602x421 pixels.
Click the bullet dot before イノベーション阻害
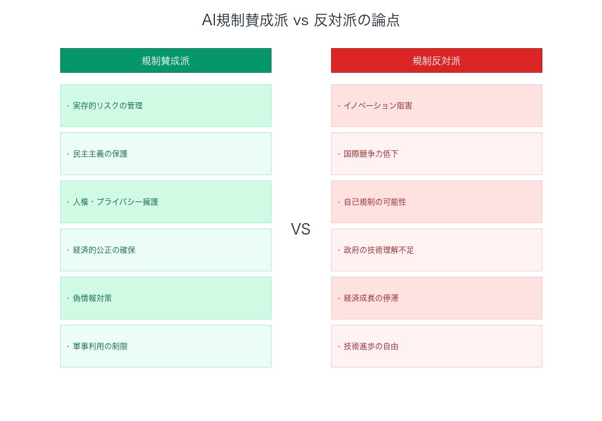[339, 106]
